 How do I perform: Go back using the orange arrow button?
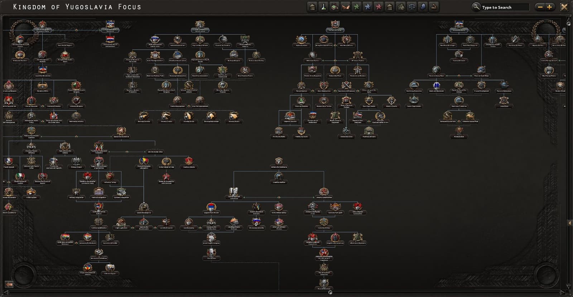pyautogui.click(x=9, y=284)
